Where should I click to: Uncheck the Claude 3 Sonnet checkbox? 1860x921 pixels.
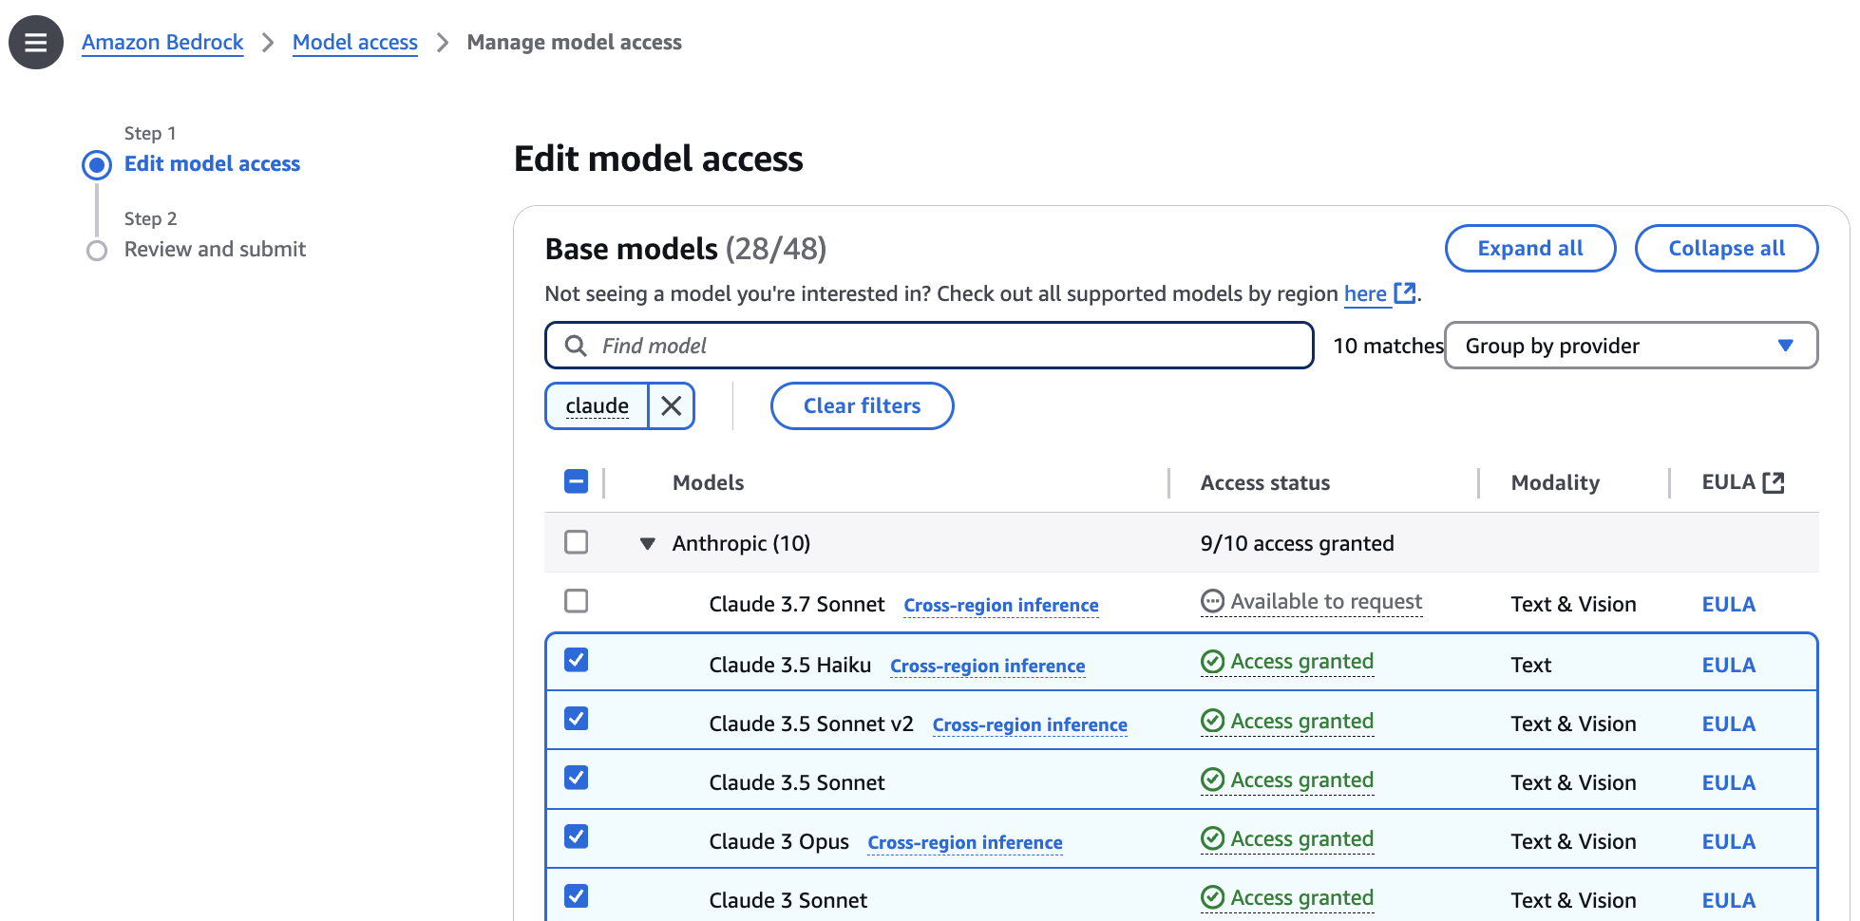click(576, 896)
